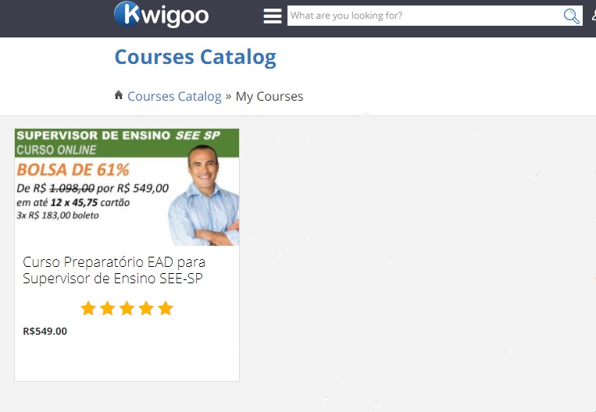Viewport: 596px width, 412px height.
Task: Select My Courses breadcrumb item
Action: click(x=269, y=97)
